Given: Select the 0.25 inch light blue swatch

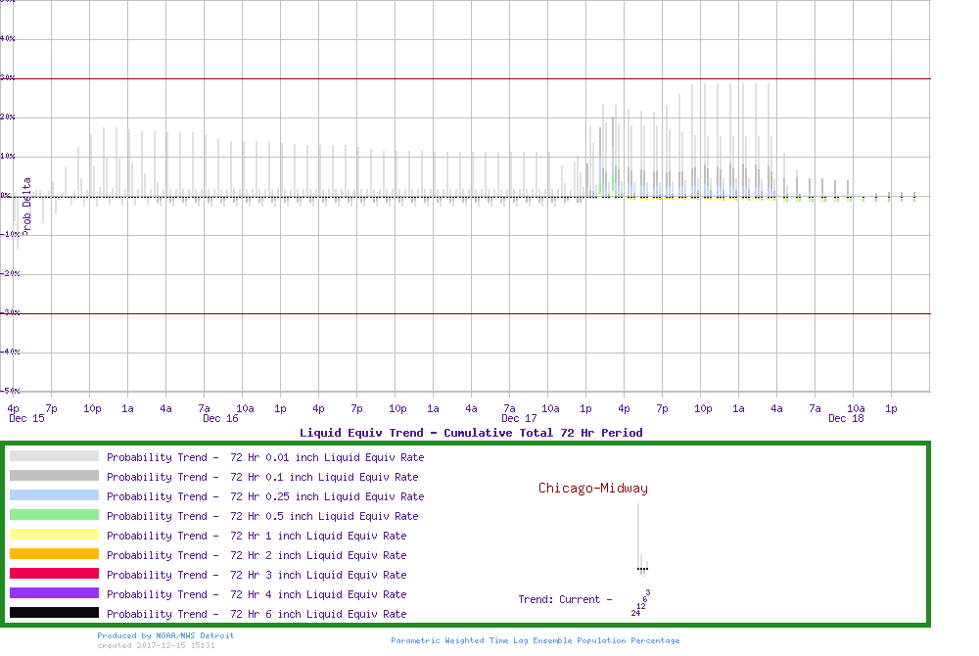Looking at the screenshot, I should coord(54,495).
